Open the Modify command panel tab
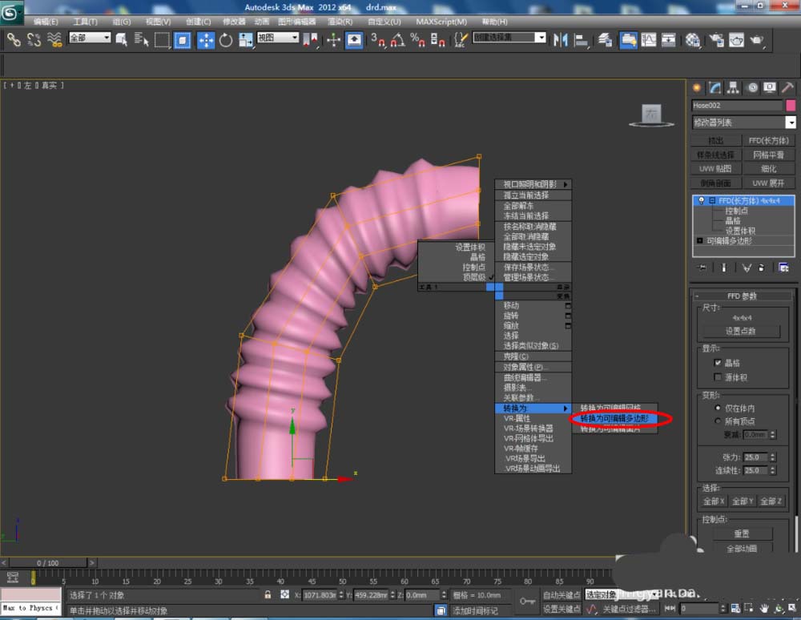This screenshot has height=620, width=801. pos(714,87)
